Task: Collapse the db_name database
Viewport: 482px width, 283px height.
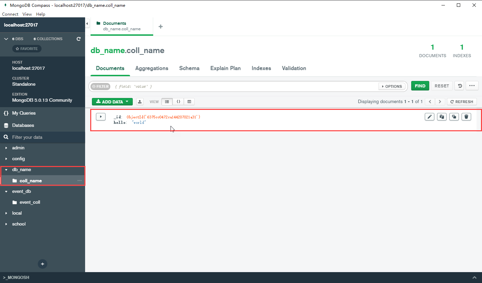Action: [6, 170]
